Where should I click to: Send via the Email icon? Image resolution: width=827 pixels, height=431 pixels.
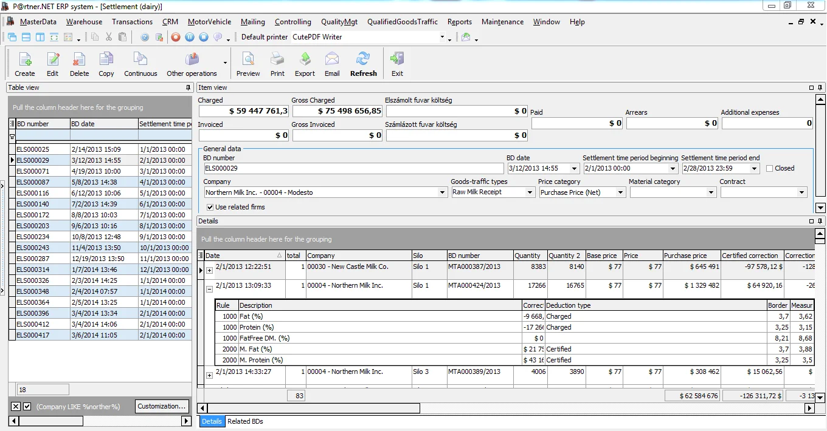tap(332, 59)
